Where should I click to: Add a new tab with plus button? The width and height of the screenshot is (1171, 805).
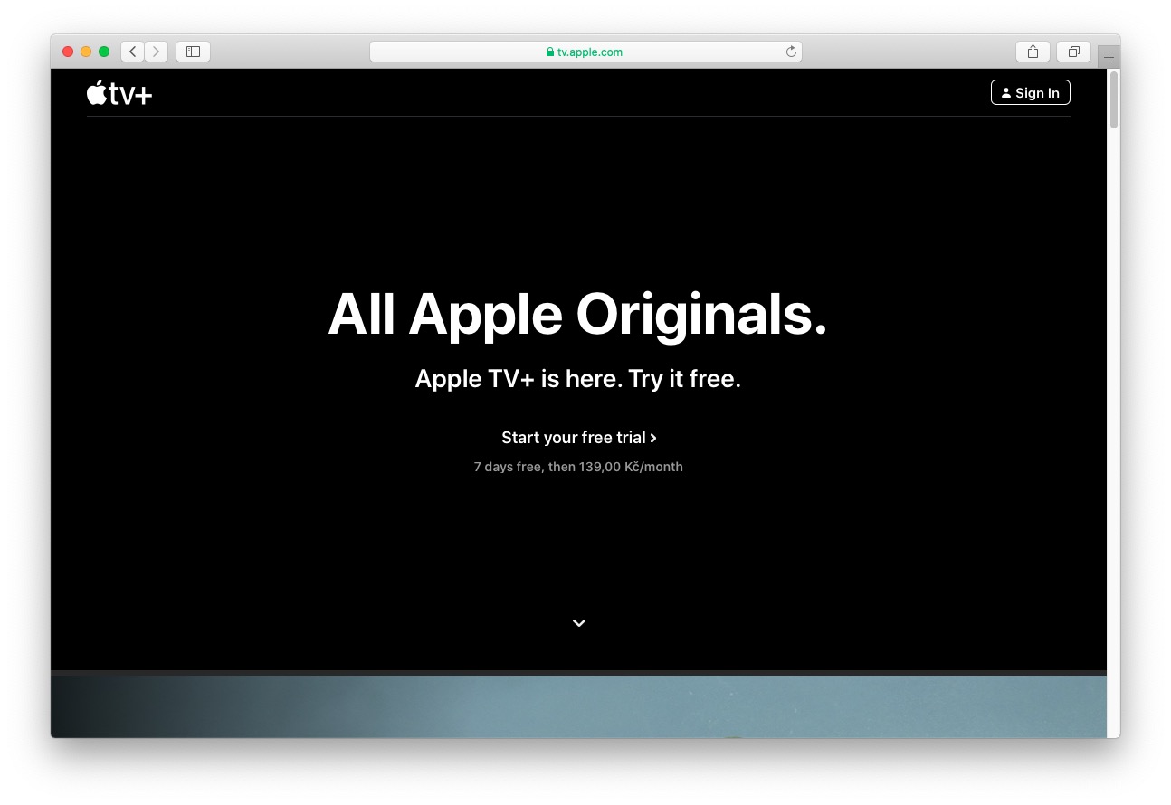click(1109, 57)
